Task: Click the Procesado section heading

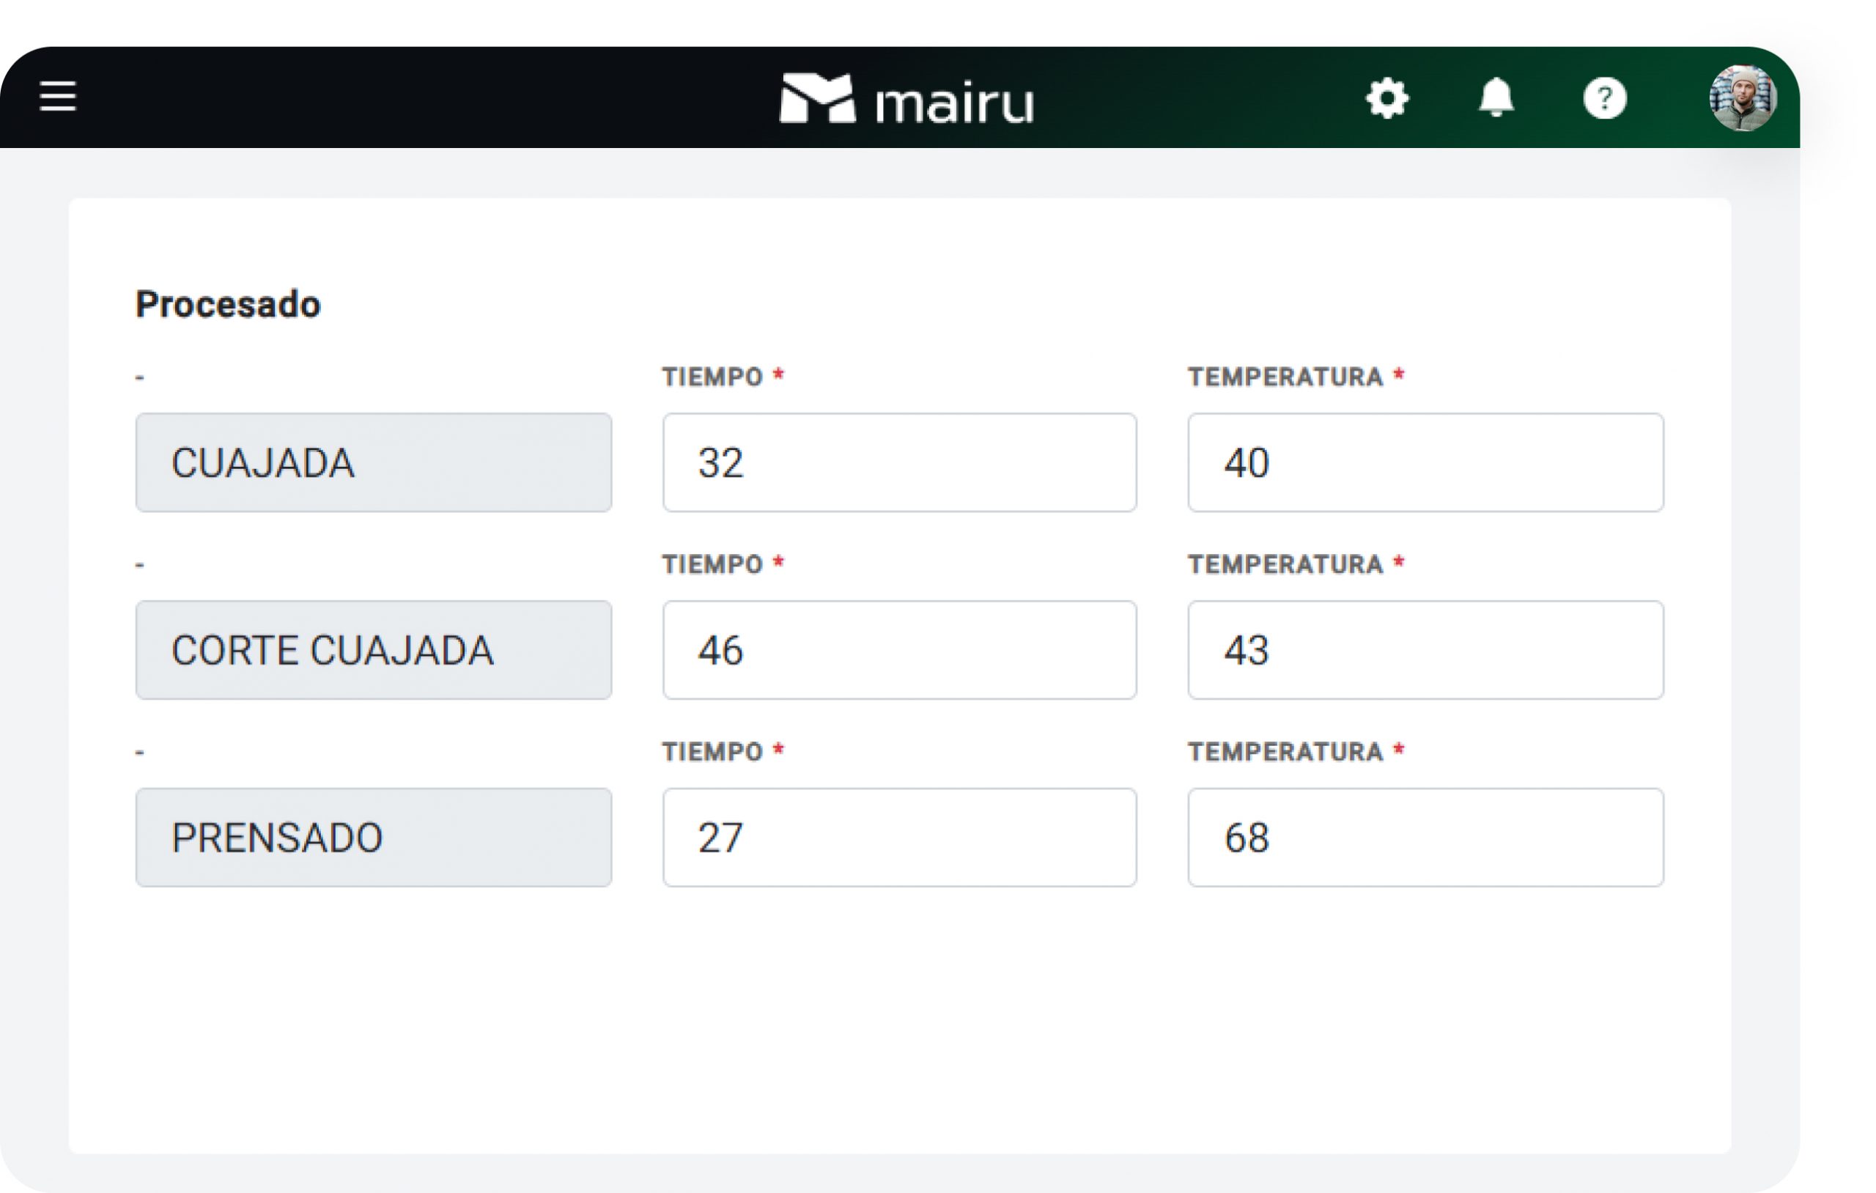Action: coord(227,304)
